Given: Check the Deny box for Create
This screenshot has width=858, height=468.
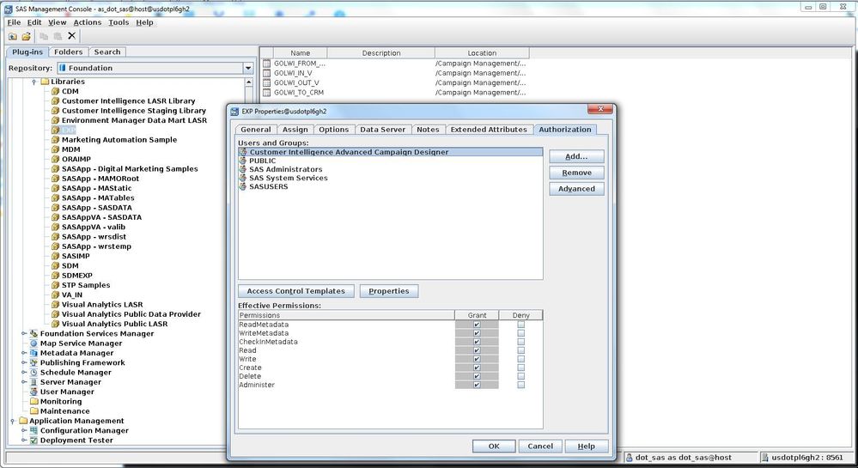Looking at the screenshot, I should [521, 368].
